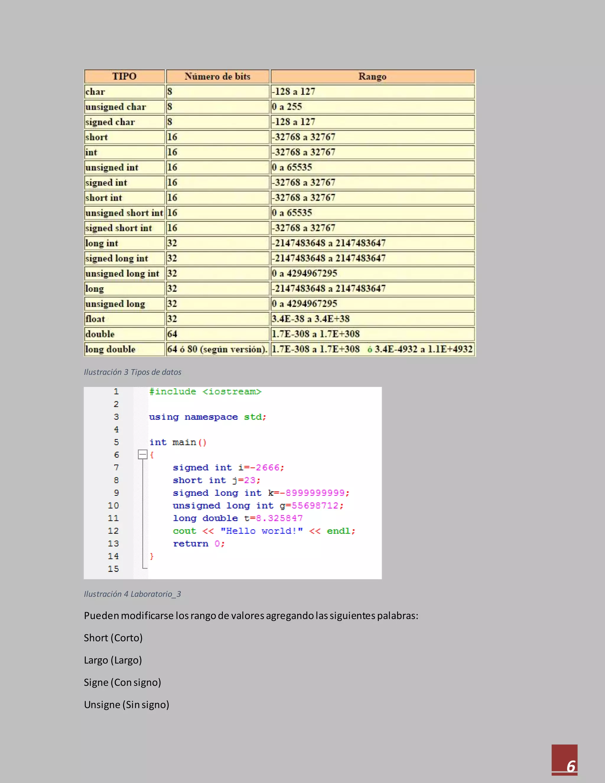605x783 pixels.
Task: Click the TIPO table header
Action: 124,76
